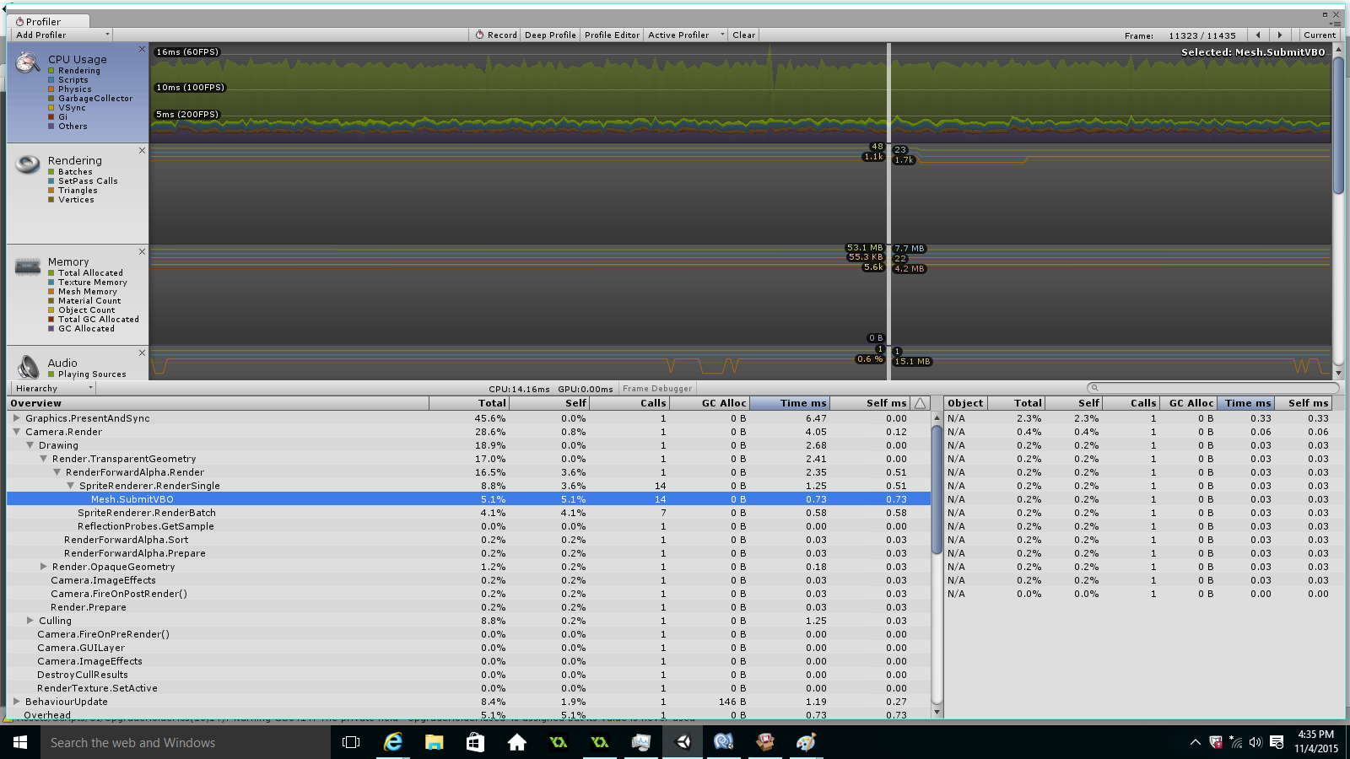1350x759 pixels.
Task: Open the Paint taskbar icon
Action: point(806,742)
